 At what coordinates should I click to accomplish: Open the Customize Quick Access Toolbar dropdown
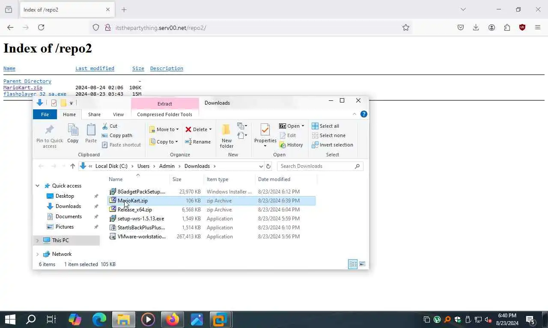(x=71, y=103)
